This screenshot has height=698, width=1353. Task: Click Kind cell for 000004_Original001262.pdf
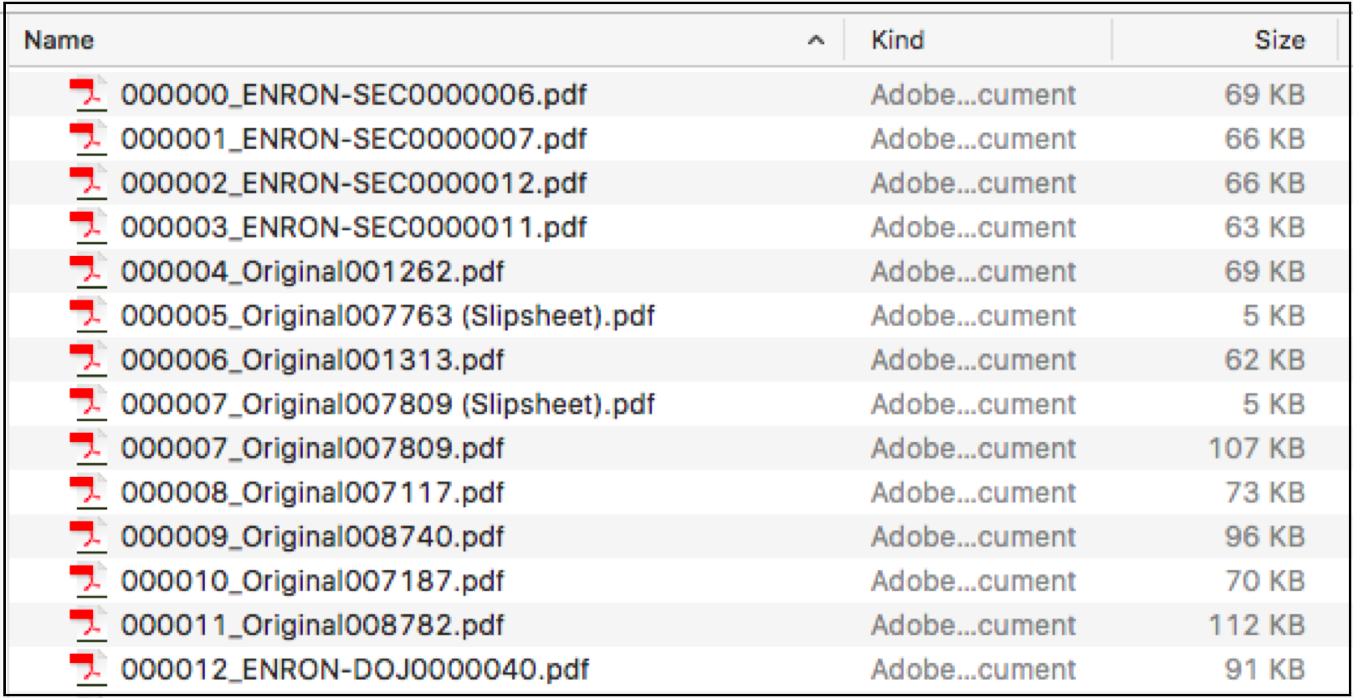(973, 271)
